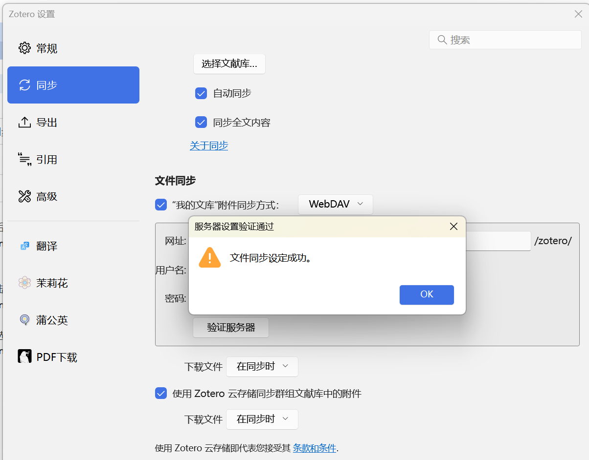Open the 常规 gear icon settings

pyautogui.click(x=24, y=48)
